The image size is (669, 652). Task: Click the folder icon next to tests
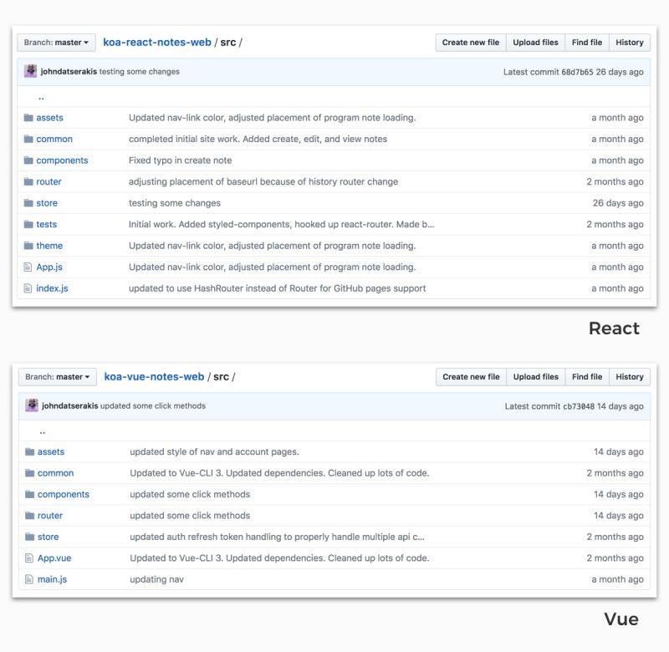tap(30, 224)
